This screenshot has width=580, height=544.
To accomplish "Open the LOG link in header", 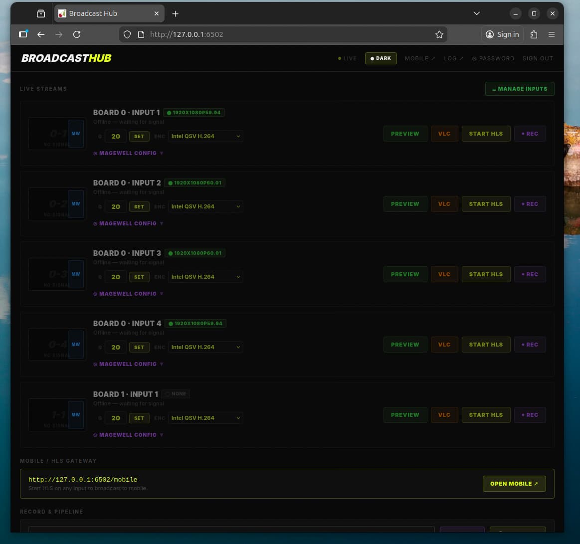I will click(x=453, y=58).
